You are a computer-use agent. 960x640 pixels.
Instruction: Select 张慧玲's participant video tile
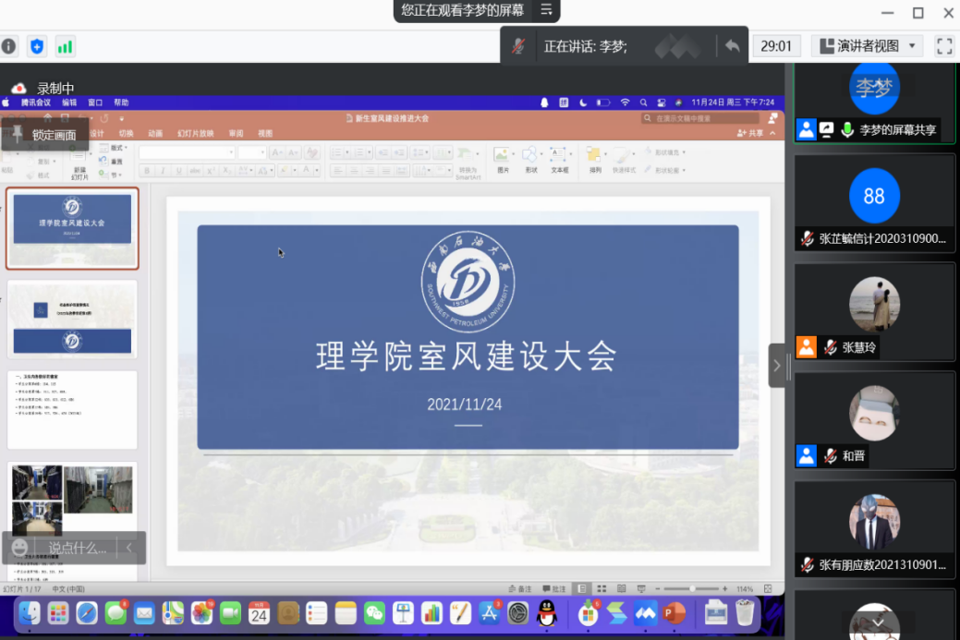tap(874, 312)
